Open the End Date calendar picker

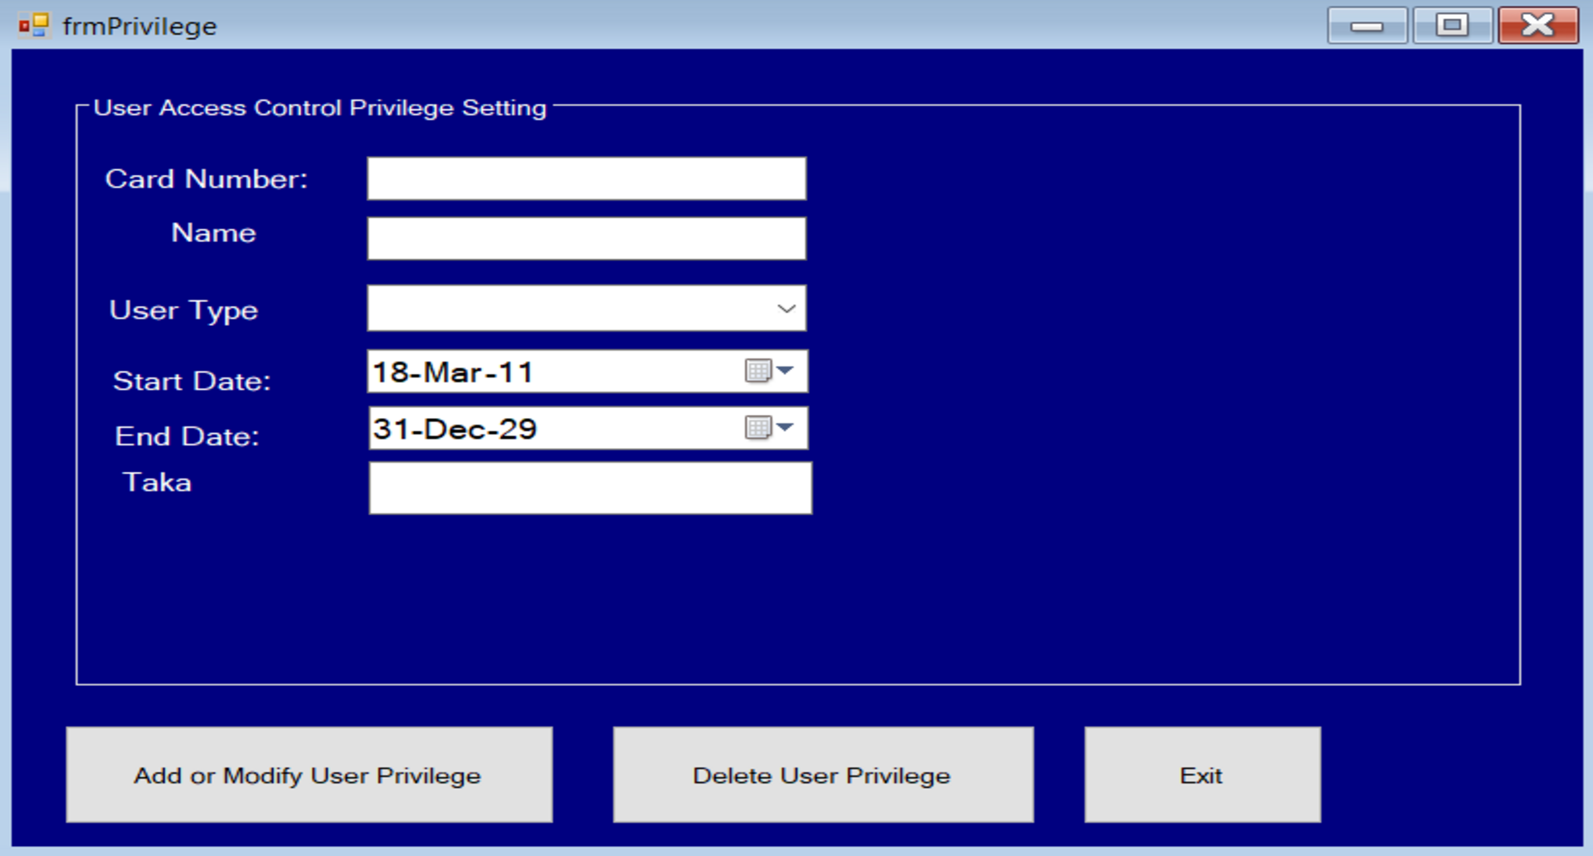[769, 428]
